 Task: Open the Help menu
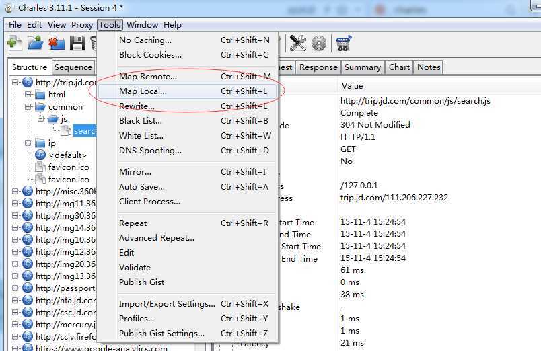click(x=172, y=25)
